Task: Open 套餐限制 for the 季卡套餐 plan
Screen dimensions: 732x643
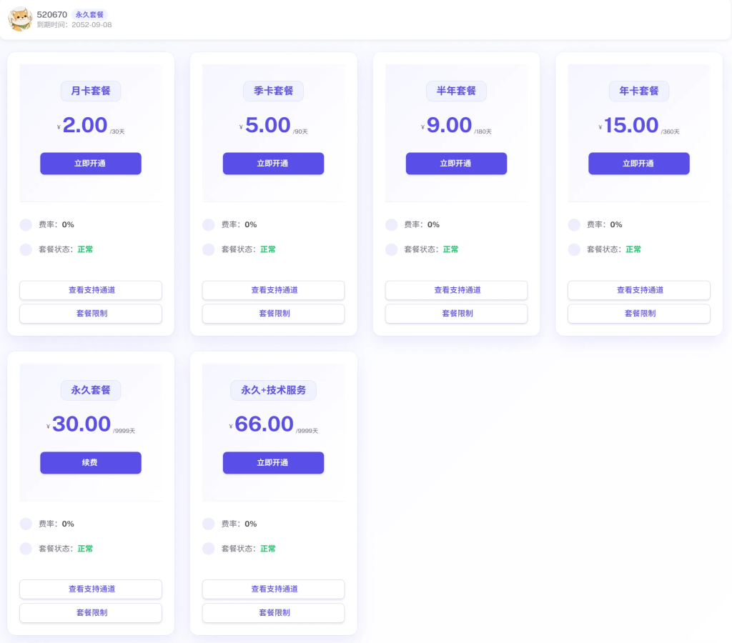Action: coord(273,314)
